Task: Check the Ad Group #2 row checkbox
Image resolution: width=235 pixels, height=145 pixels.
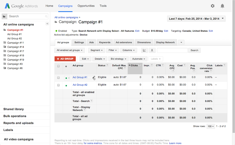Action: (x=58, y=85)
